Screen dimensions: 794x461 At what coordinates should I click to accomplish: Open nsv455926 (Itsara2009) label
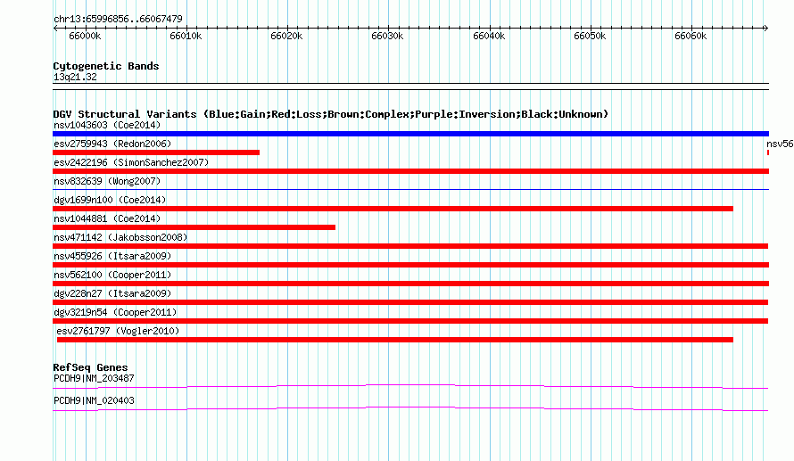coord(112,256)
